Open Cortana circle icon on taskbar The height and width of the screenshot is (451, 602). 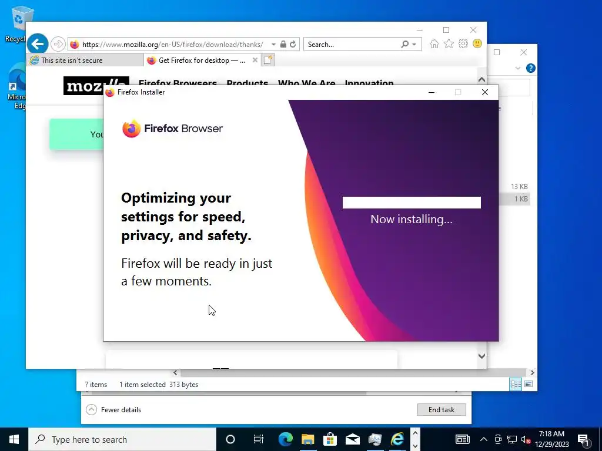click(x=230, y=439)
